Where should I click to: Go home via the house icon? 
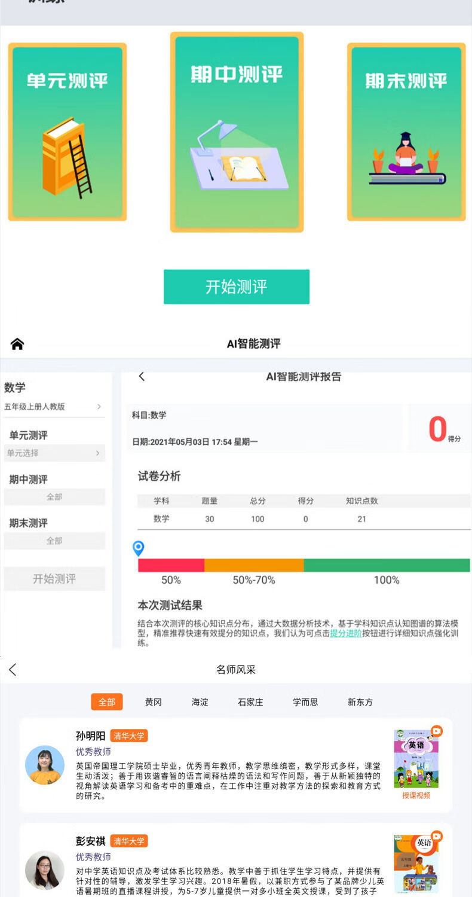pyautogui.click(x=17, y=344)
